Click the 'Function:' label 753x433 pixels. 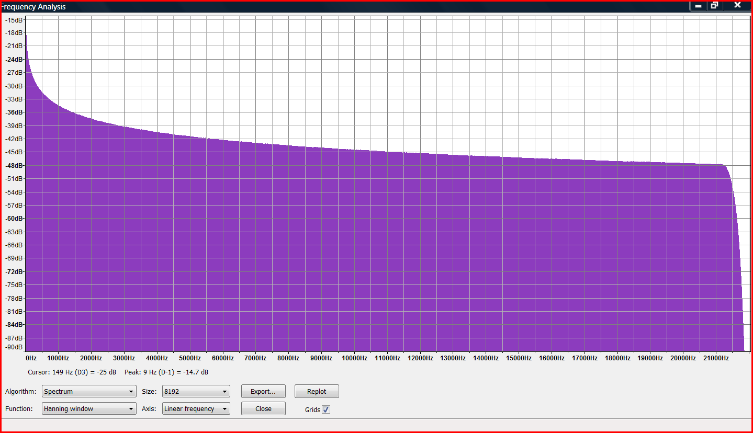19,409
